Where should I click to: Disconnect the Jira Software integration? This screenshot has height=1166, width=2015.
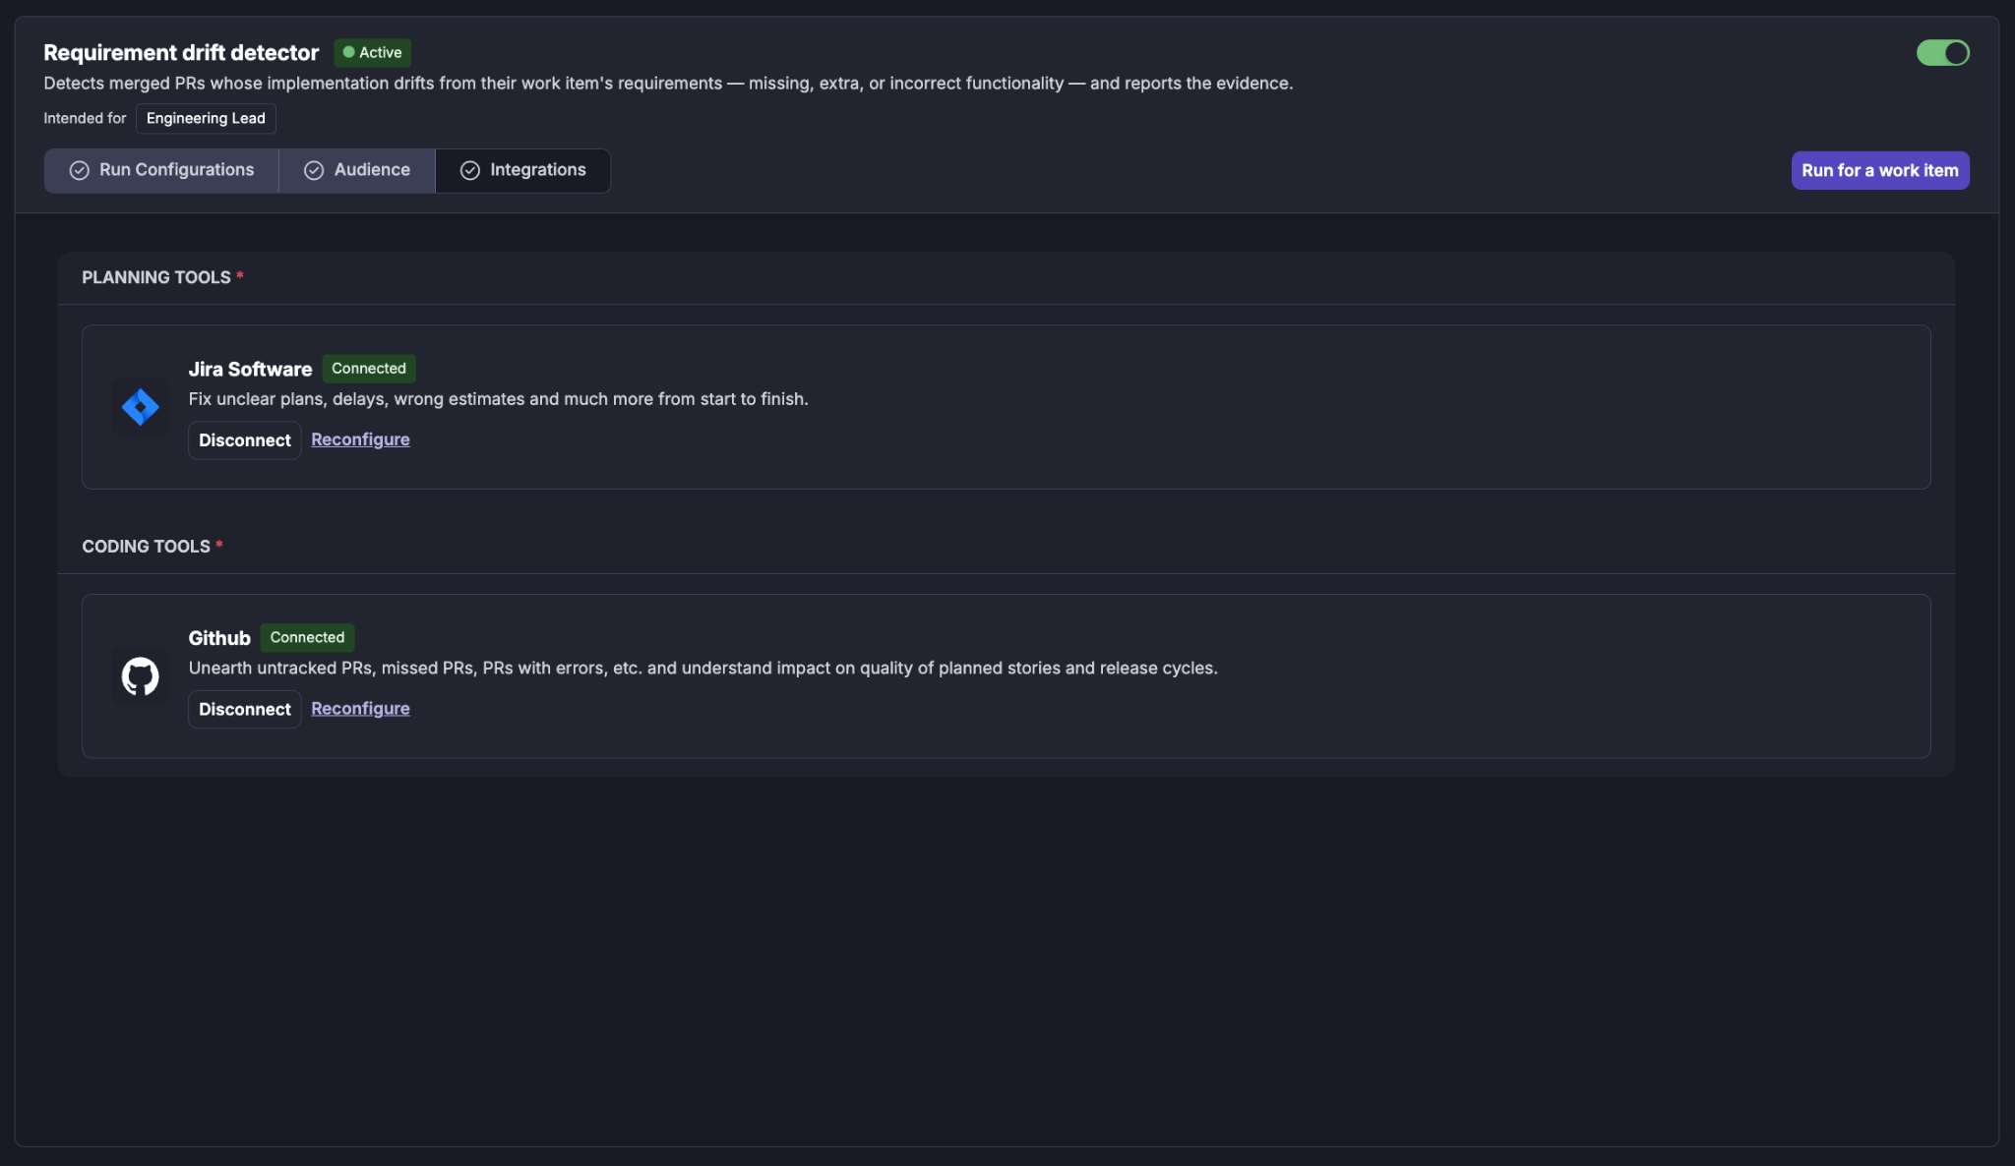click(x=244, y=439)
